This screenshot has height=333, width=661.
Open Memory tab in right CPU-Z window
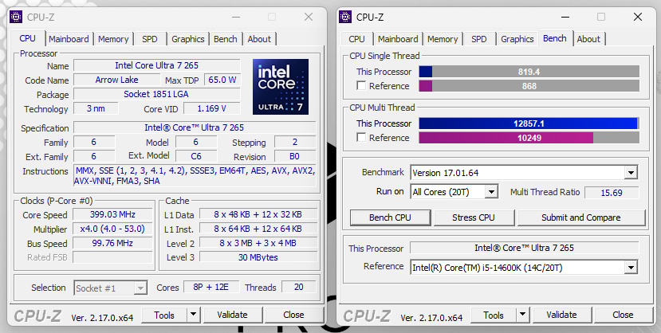[443, 39]
